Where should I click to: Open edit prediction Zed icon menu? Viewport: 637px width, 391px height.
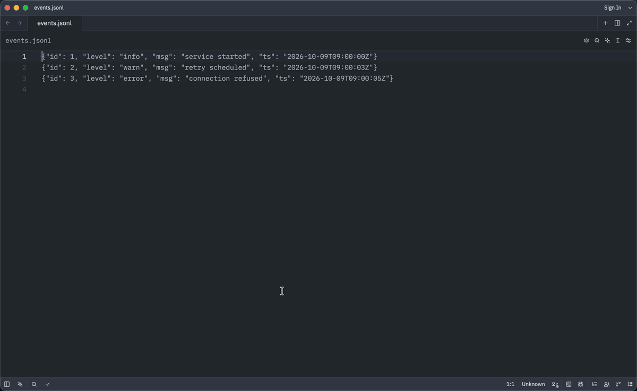pos(555,384)
